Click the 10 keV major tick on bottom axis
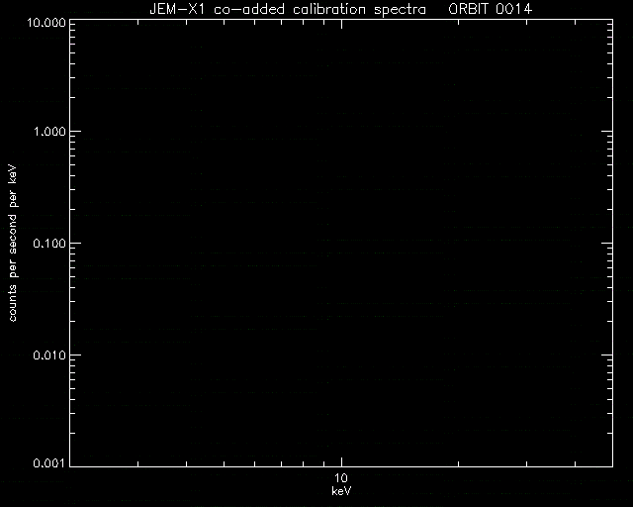 (342, 462)
